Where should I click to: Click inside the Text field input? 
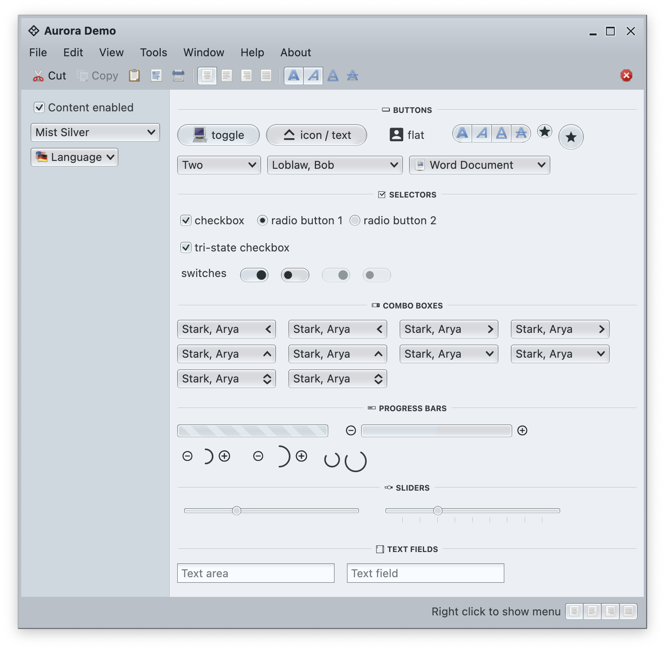click(425, 573)
